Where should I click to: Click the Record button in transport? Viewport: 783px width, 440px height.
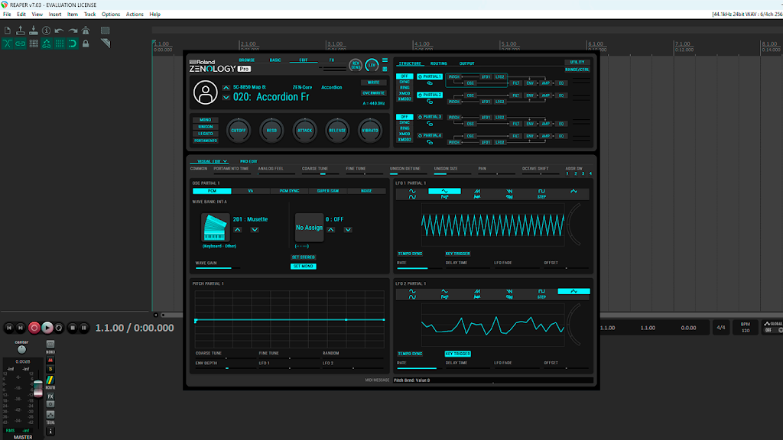pyautogui.click(x=34, y=328)
